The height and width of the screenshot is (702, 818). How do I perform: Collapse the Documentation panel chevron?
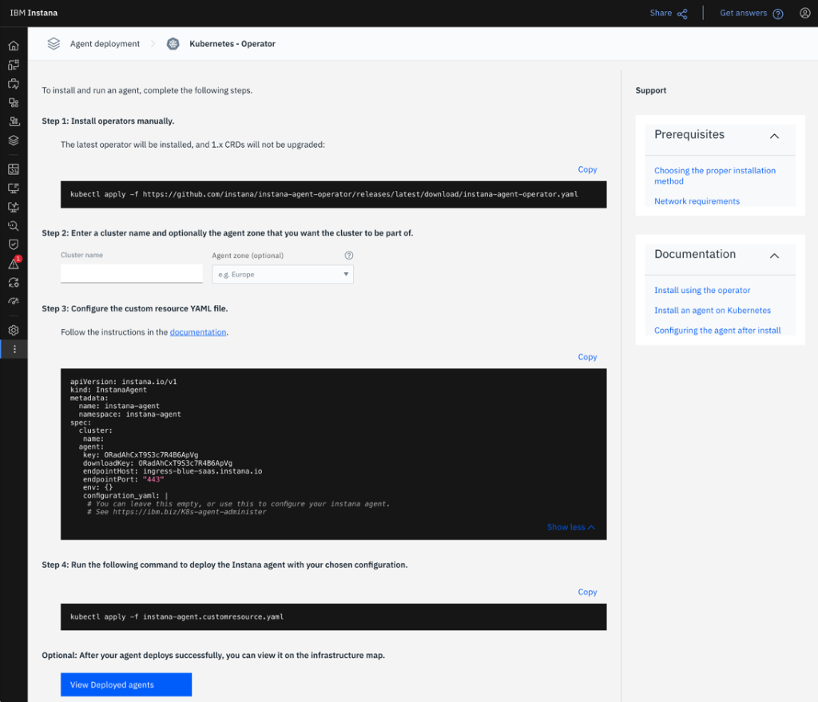tap(773, 256)
